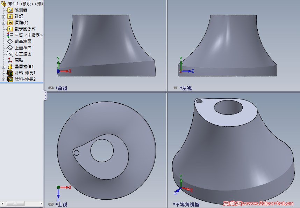300x208 pixels.
Task: Select the 除料-伸長1 tree label
Action: pos(25,73)
